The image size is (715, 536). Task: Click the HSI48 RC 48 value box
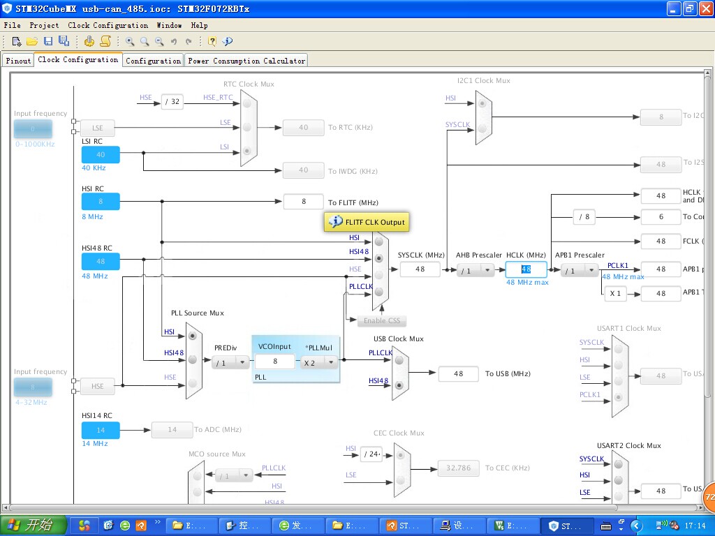pos(101,262)
